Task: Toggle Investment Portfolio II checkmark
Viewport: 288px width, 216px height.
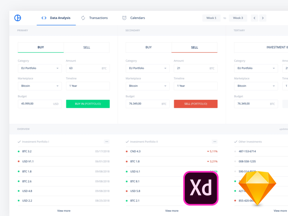Action: pos(127,142)
